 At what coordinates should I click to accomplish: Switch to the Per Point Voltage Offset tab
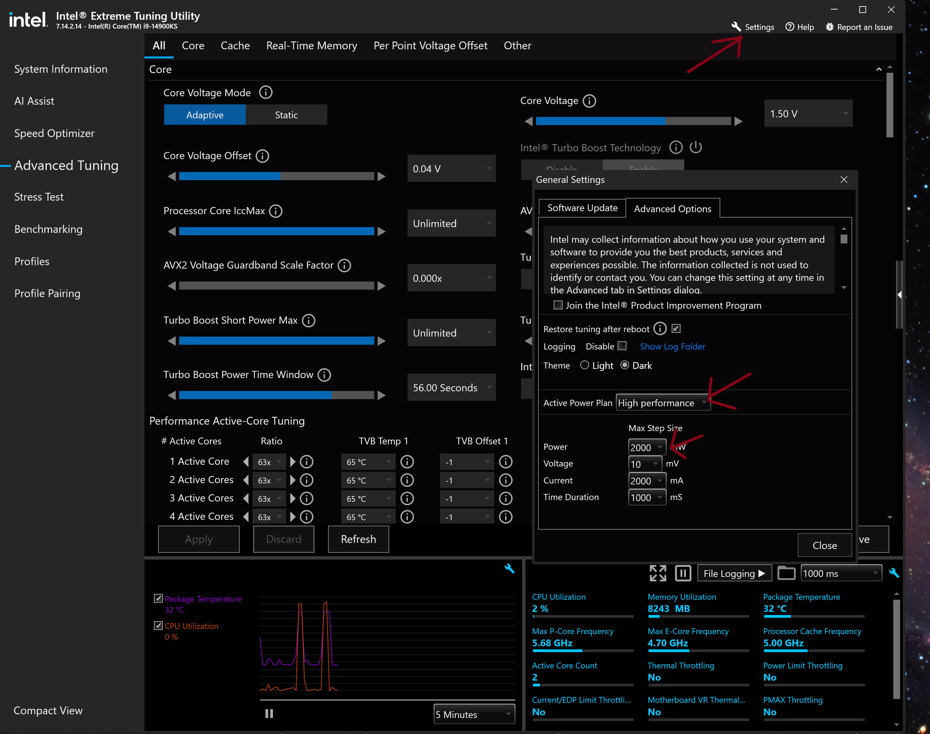(430, 46)
